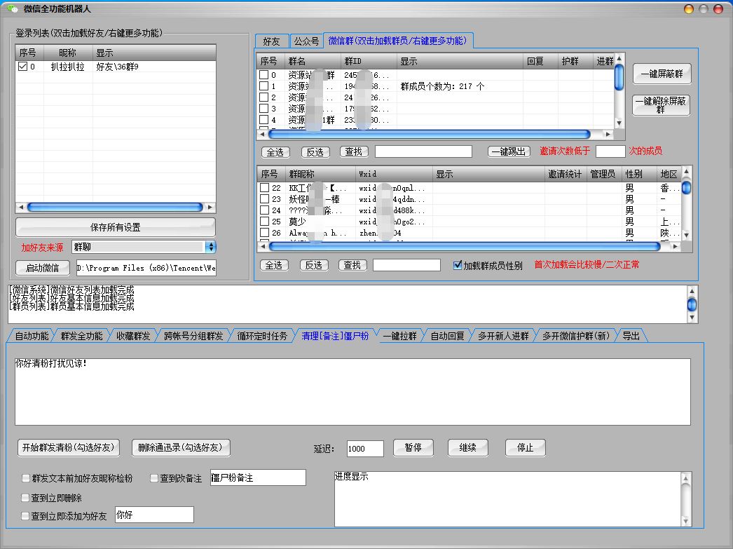This screenshot has width=733, height=549.
Task: Click the 开始群发清粉 button
Action: tap(69, 447)
